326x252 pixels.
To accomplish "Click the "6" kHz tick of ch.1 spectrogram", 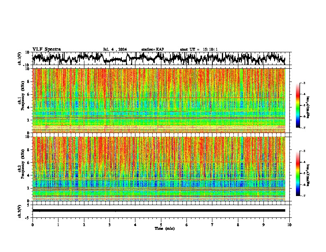I will (x=28, y=94).
